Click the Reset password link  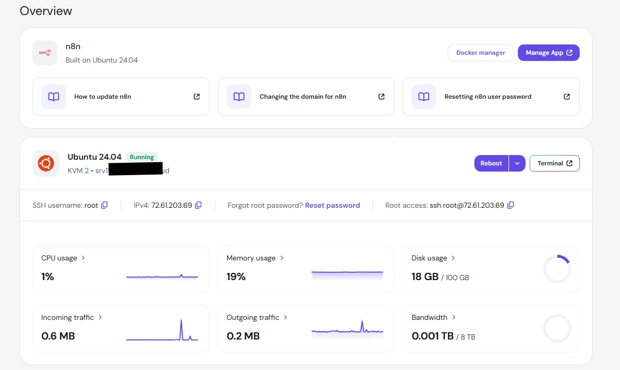click(x=332, y=205)
